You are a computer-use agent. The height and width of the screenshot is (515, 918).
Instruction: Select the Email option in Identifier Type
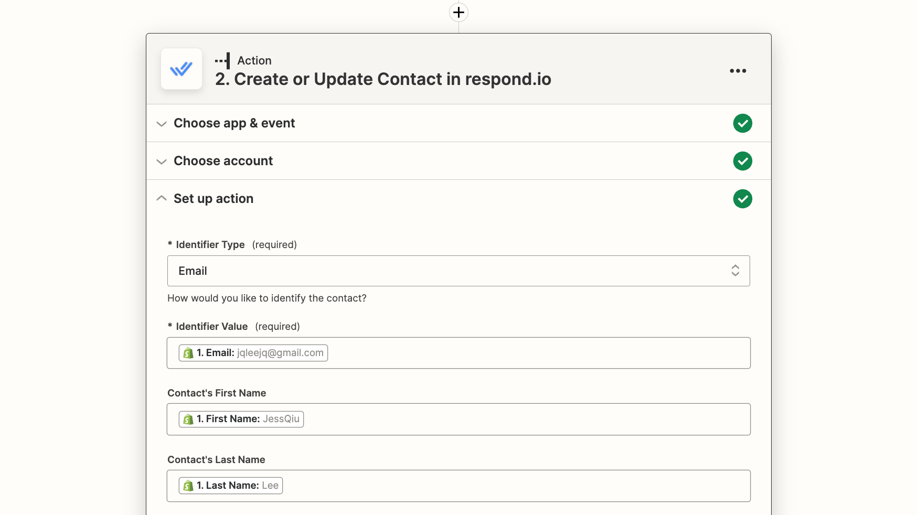(x=193, y=271)
